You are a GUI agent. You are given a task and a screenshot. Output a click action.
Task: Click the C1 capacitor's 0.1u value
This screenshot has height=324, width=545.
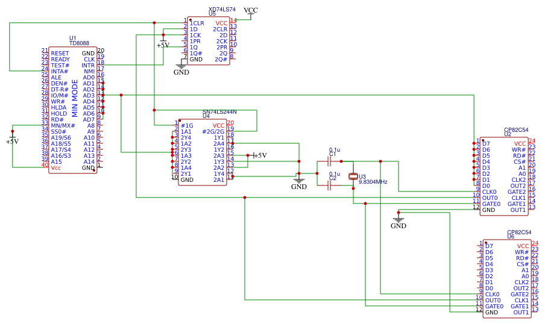[x=335, y=150]
